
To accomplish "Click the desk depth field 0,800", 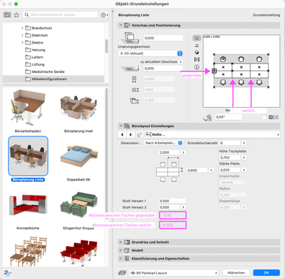I will click(x=197, y=171).
